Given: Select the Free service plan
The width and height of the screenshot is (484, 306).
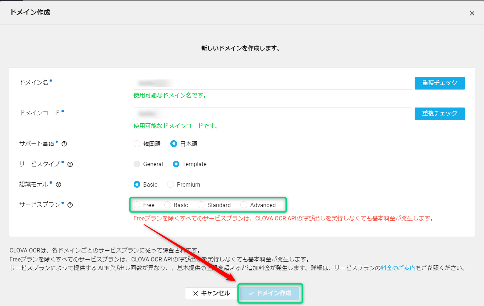Looking at the screenshot, I should click(x=137, y=205).
